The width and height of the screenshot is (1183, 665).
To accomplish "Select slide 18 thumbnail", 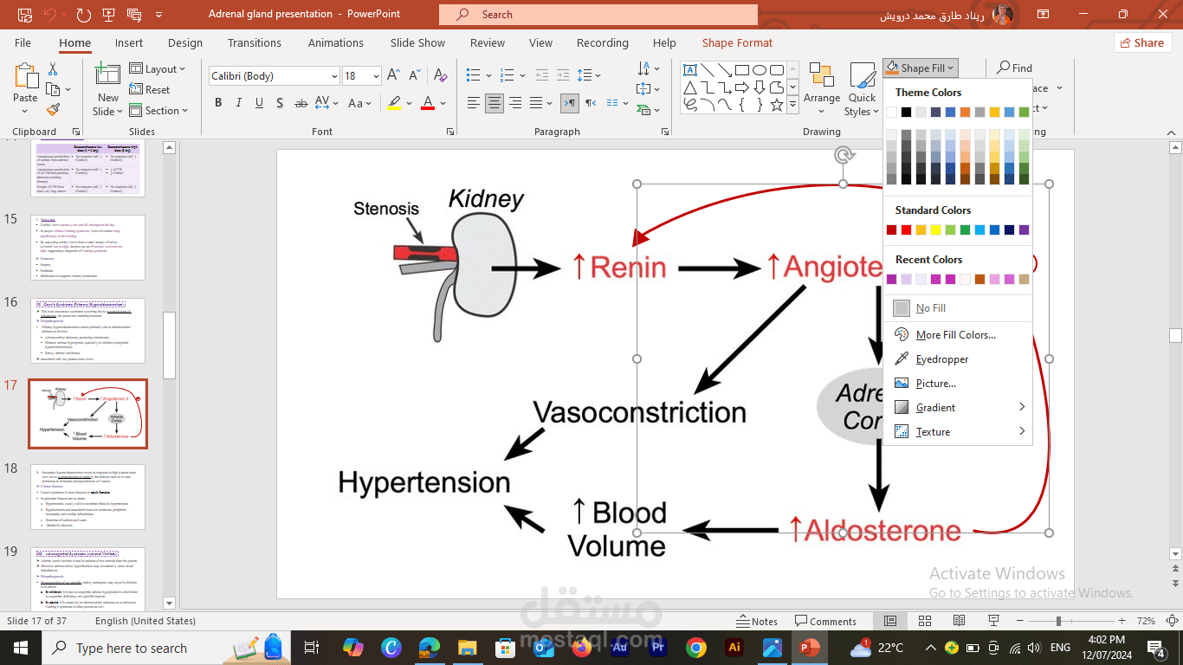I will pos(87,497).
